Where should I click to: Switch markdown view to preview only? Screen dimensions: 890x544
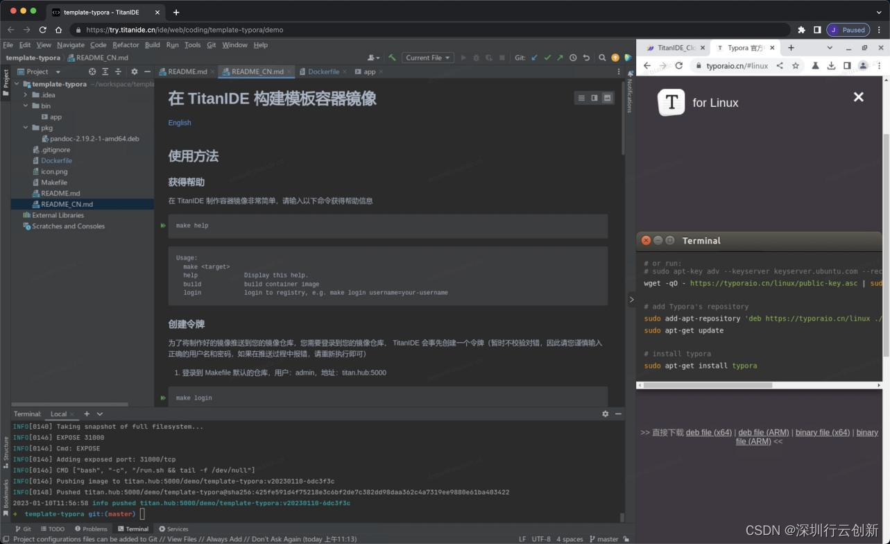click(608, 98)
